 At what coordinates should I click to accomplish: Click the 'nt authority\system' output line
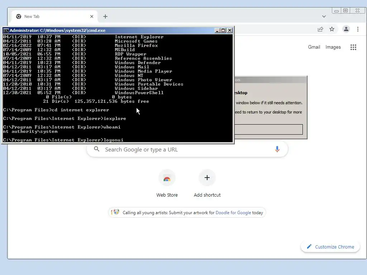pos(30,131)
